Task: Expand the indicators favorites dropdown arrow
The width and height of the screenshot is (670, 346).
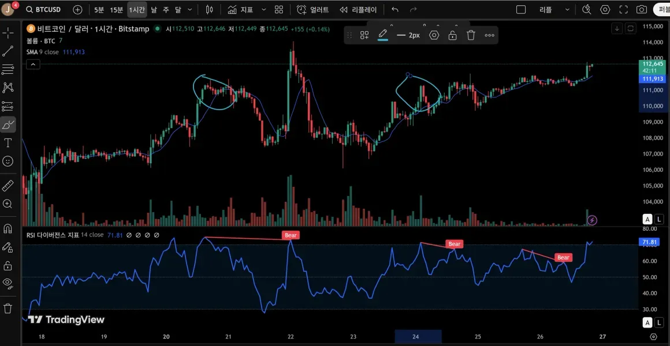Action: coord(263,9)
